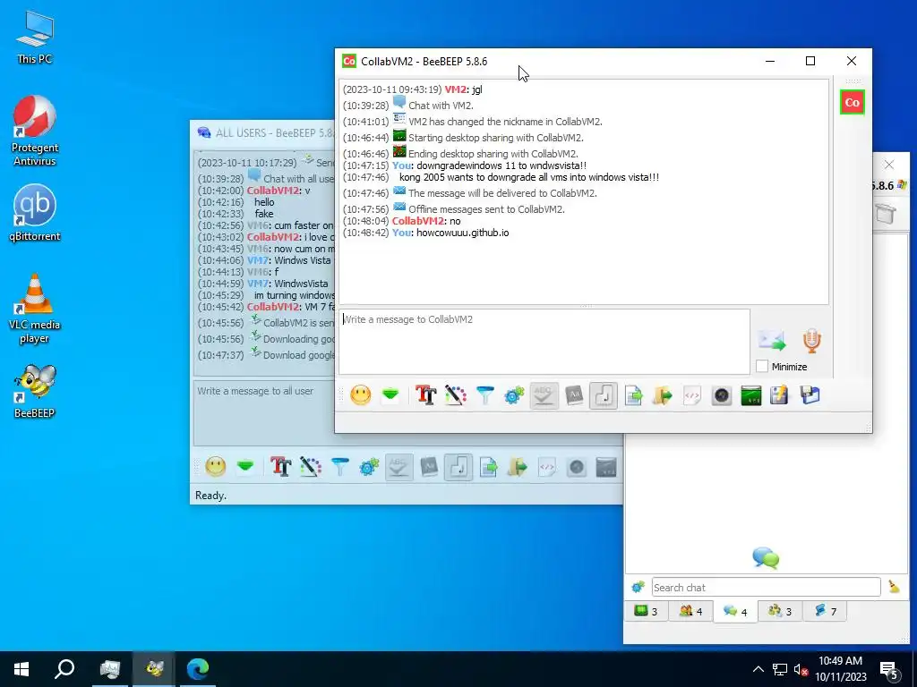917x687 pixels.
Task: Click the 'CollabVM2: no' message in chat
Action: (x=426, y=221)
